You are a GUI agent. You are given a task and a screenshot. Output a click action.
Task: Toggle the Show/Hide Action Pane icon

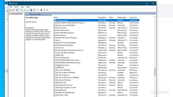(x=34, y=10)
